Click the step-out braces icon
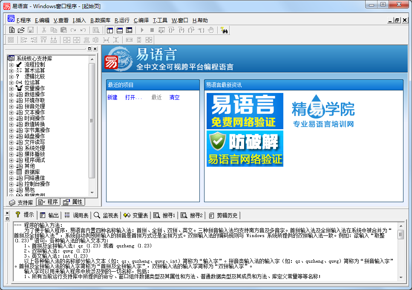Screen dimensions: 412x290 click(191, 30)
